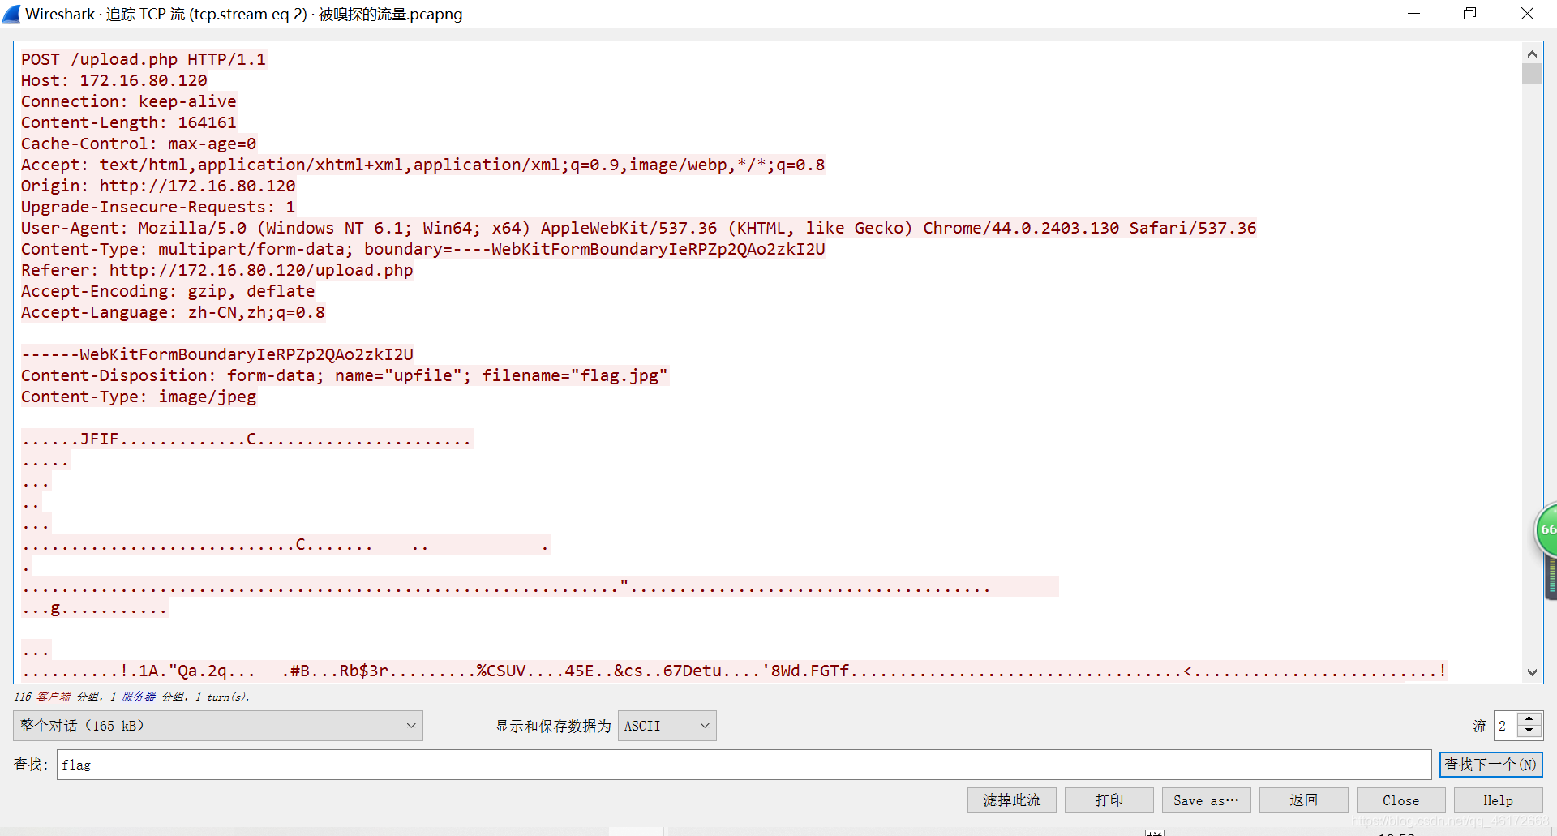The width and height of the screenshot is (1557, 836).
Task: Click the Accept-Encoding: gzip, deflate line
Action: coord(168,291)
